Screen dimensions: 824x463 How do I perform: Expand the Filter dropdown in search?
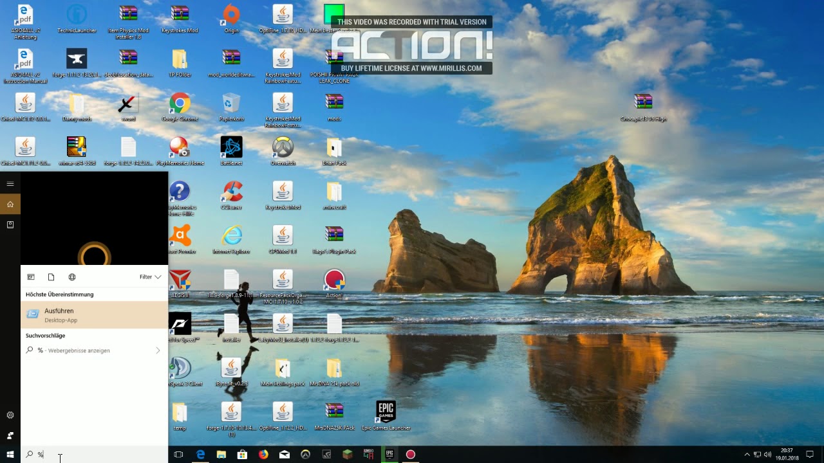pos(150,277)
